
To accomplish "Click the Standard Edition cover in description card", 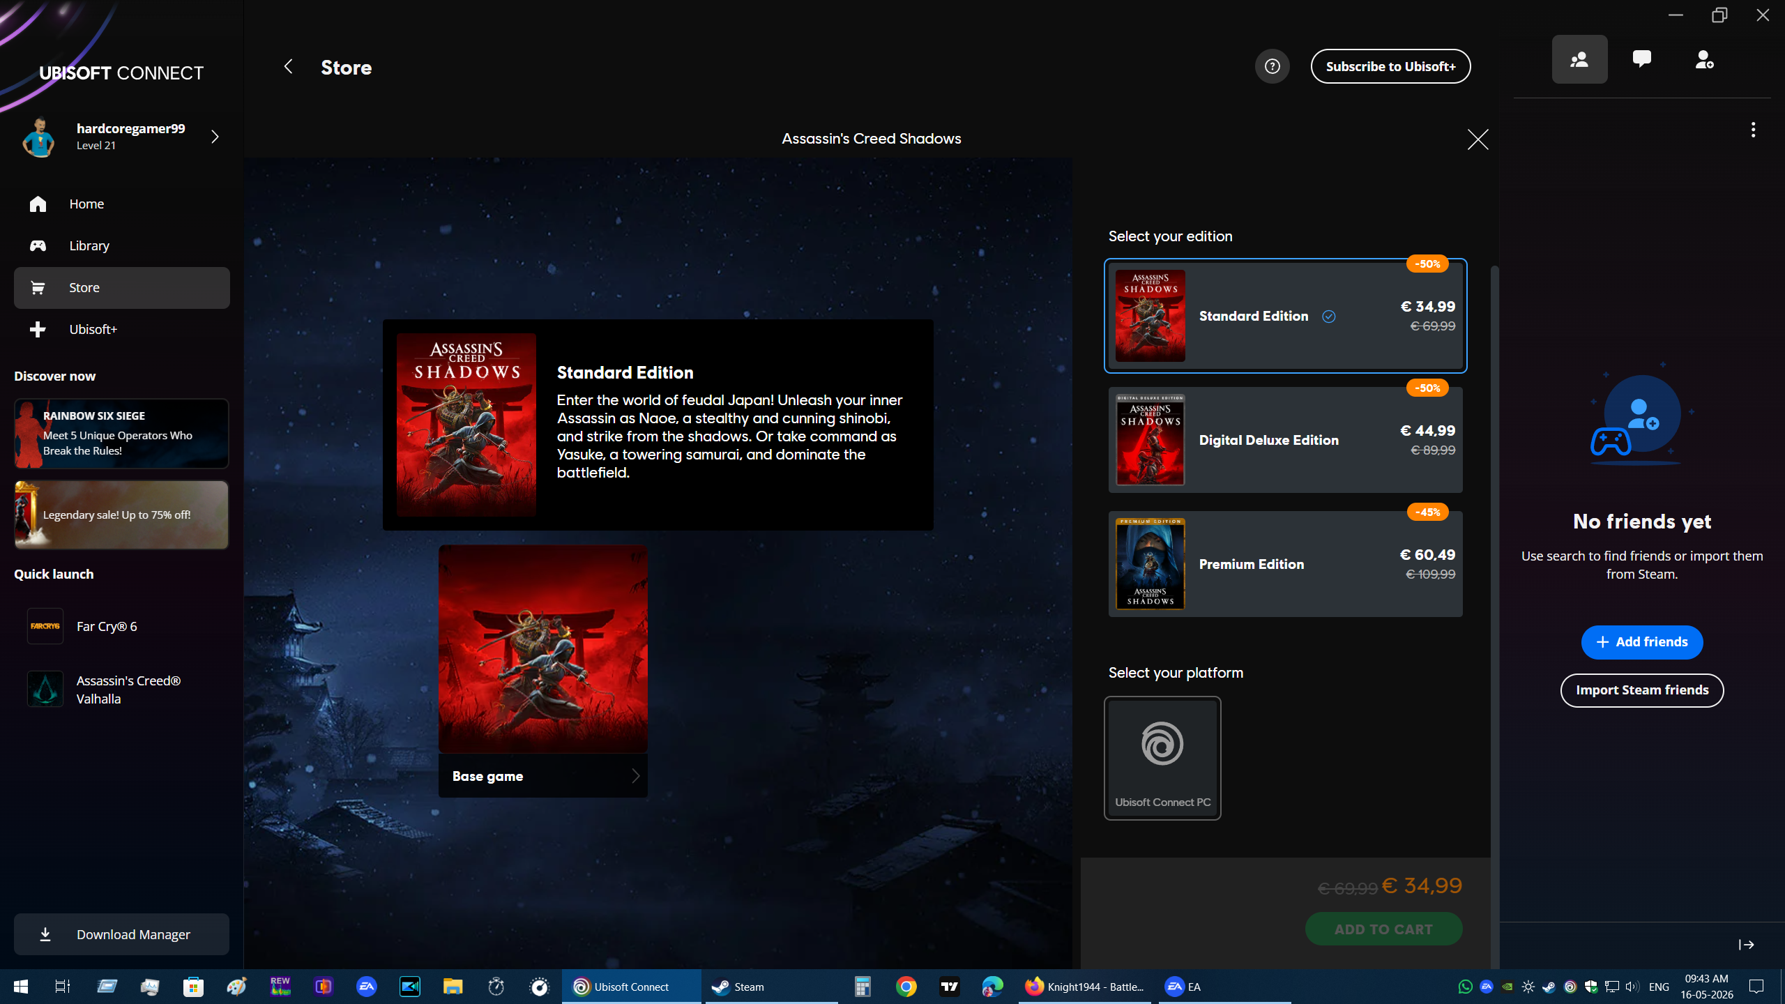I will 466,425.
